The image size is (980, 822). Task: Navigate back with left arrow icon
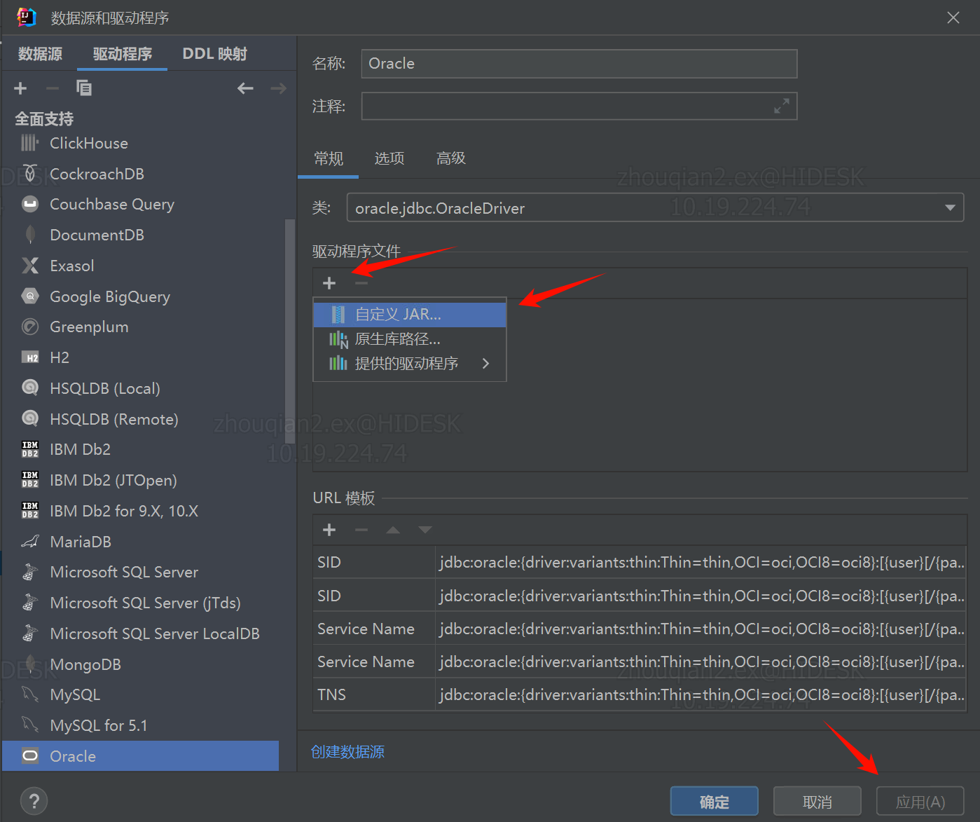[245, 88]
